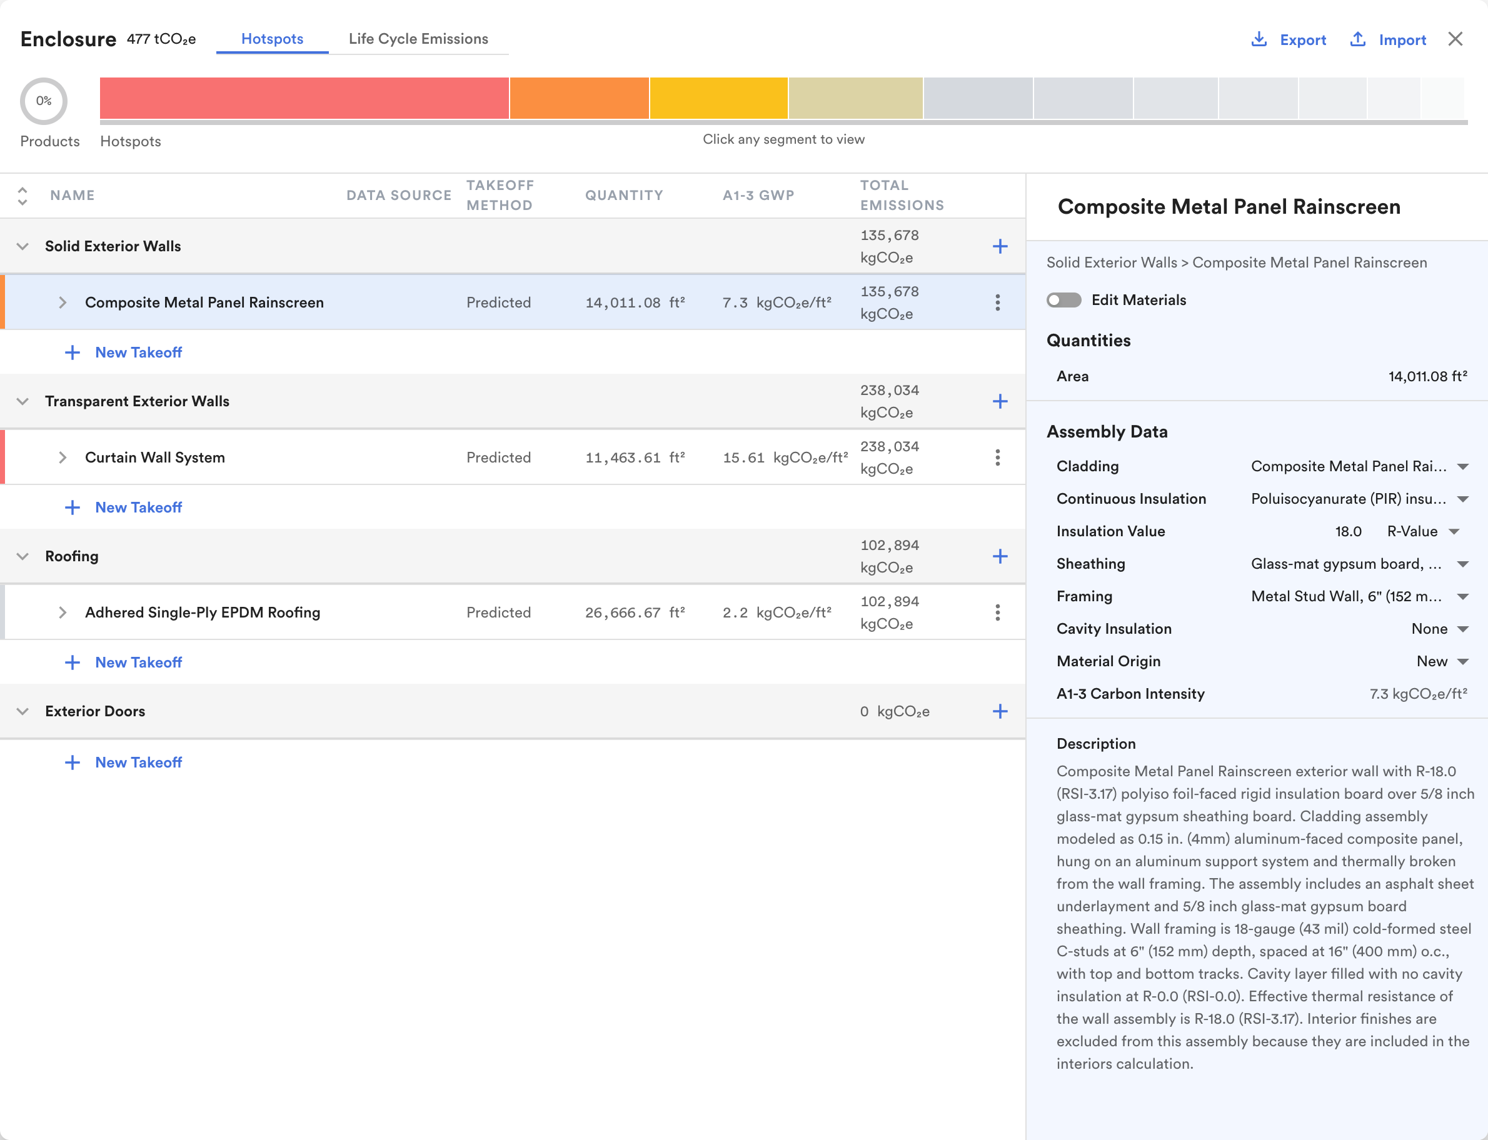
Task: Expand the Adhered Single-Ply EPDM Roofing row
Action: coord(63,612)
